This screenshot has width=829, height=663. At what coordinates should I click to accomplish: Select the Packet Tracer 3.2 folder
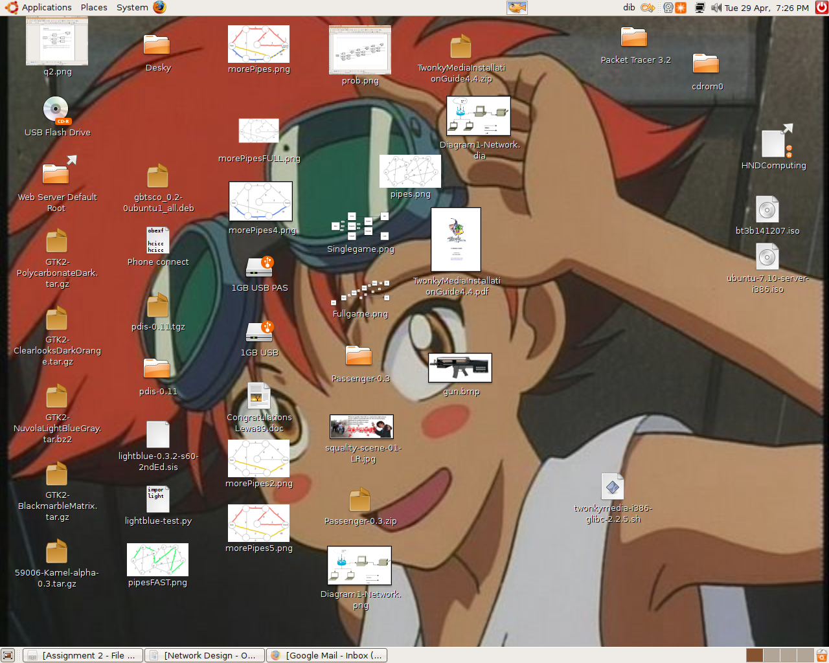click(x=634, y=37)
